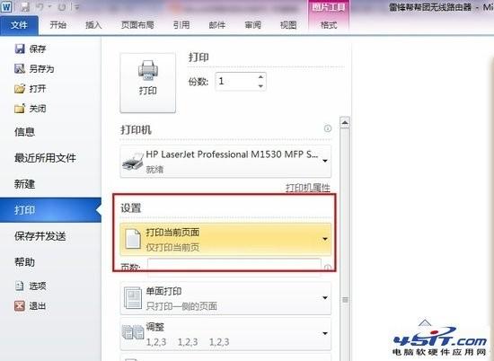Click the Save icon in sidebar

[20, 48]
